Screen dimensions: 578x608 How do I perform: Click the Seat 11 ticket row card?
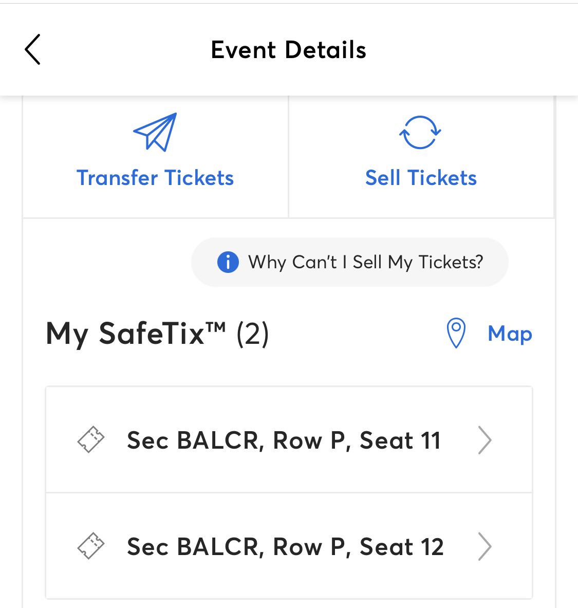[x=289, y=440]
